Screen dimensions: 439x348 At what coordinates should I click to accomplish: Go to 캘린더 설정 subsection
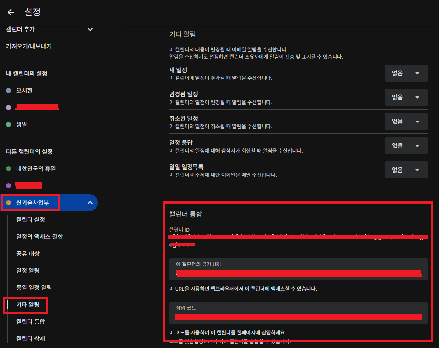(x=30, y=220)
